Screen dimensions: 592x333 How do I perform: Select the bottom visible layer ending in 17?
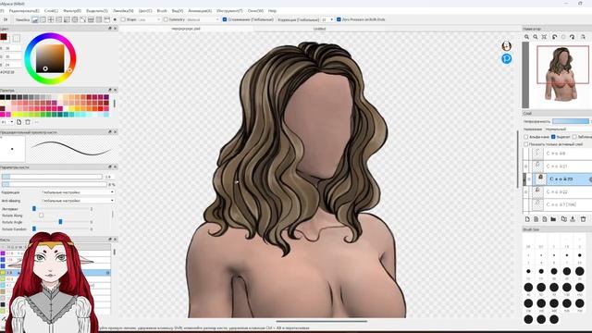[x=561, y=204]
